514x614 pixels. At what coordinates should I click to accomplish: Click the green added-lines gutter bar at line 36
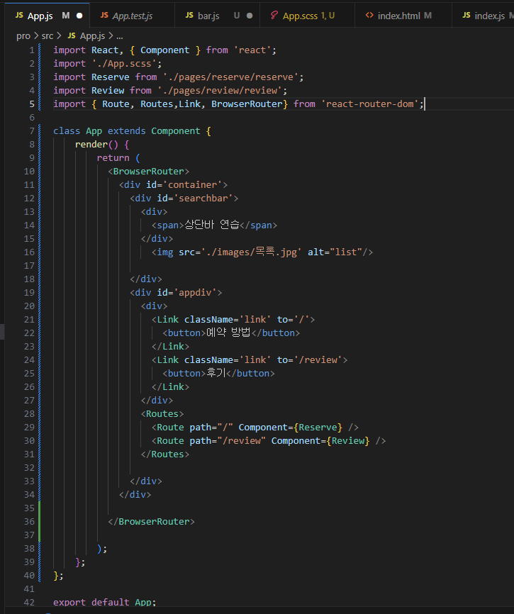pyautogui.click(x=40, y=522)
